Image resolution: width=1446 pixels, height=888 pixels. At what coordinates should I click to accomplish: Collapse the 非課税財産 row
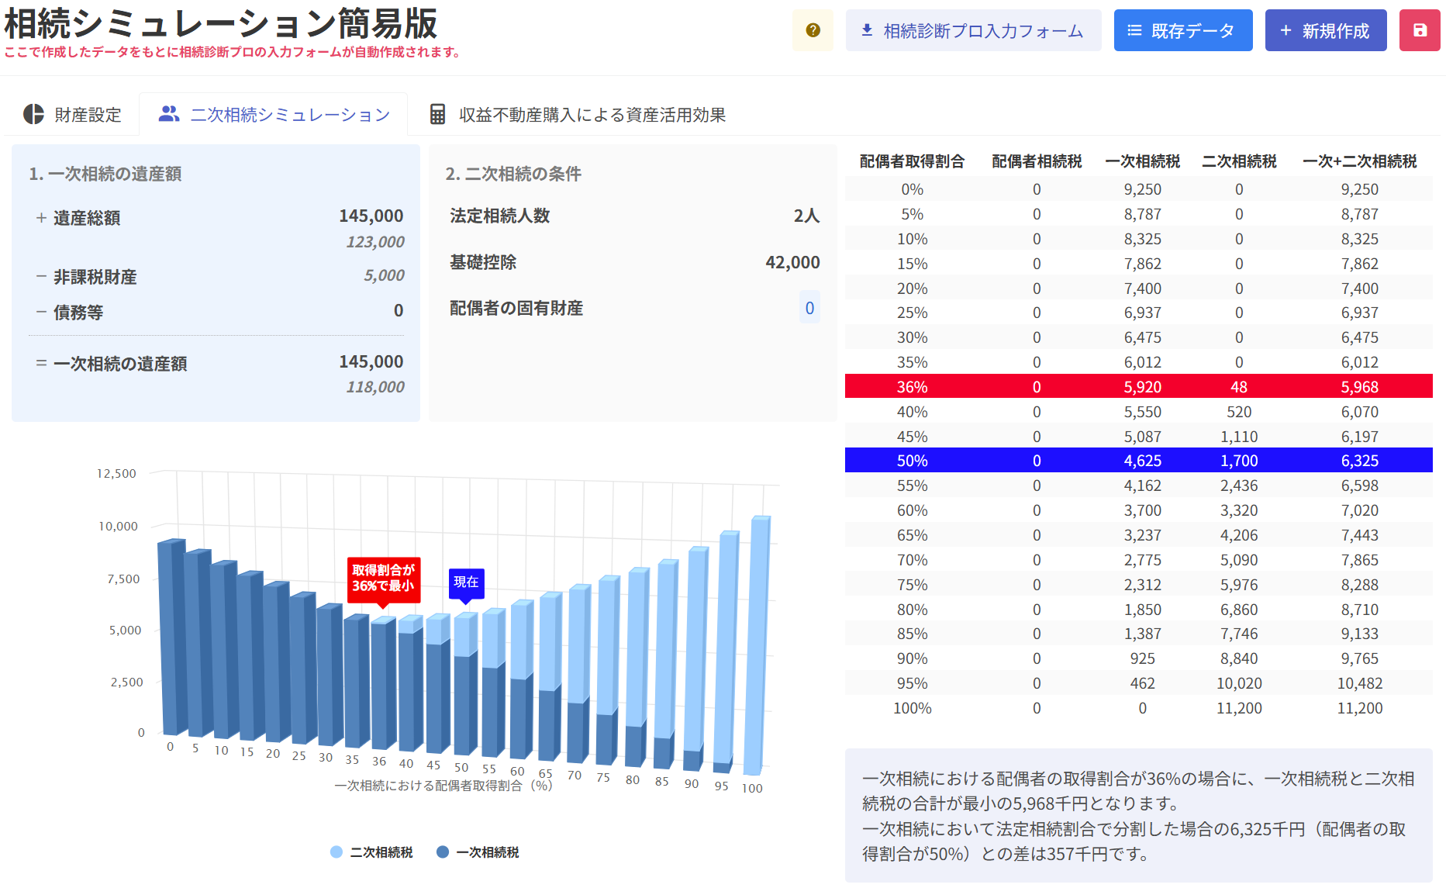41,277
